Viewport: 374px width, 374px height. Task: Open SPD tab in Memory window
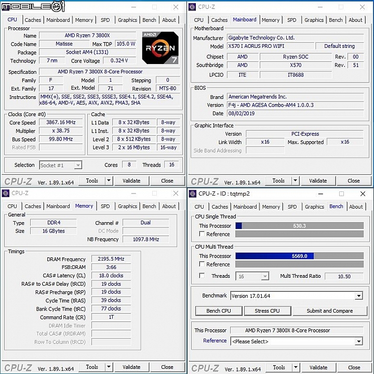[105, 207]
